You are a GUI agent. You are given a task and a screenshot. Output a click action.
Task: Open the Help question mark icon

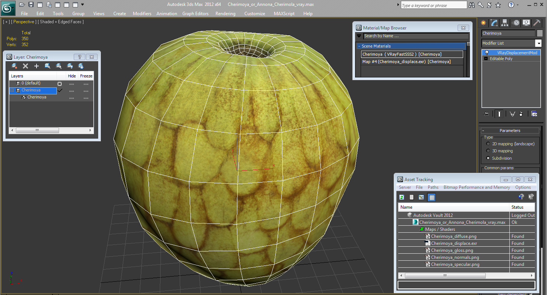(x=511, y=5)
